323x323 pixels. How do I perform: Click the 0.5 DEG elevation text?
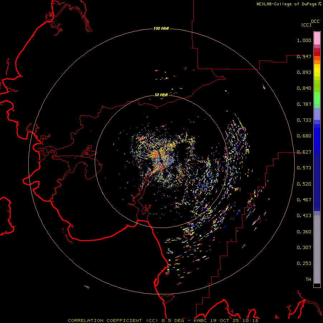172,320
